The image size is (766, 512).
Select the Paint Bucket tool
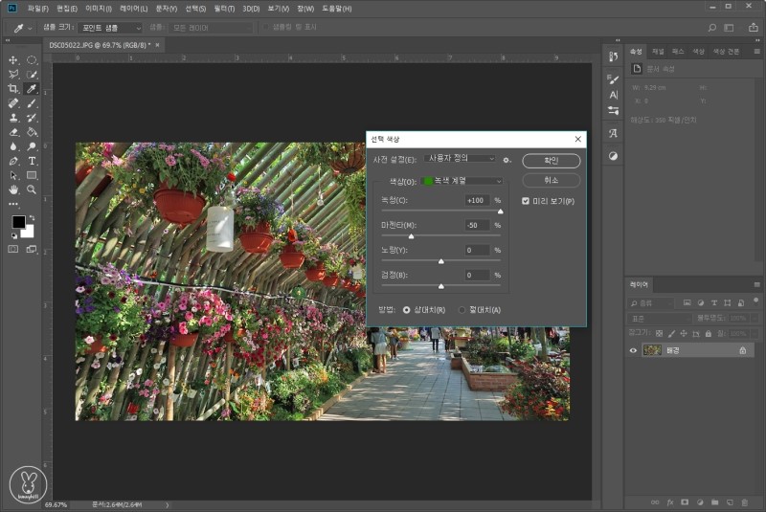coord(32,132)
